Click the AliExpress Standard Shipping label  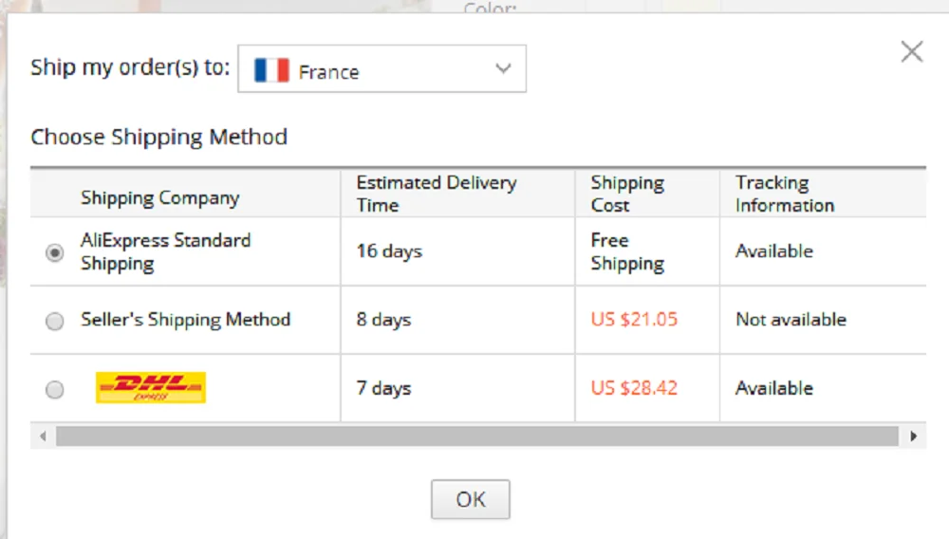(x=165, y=251)
